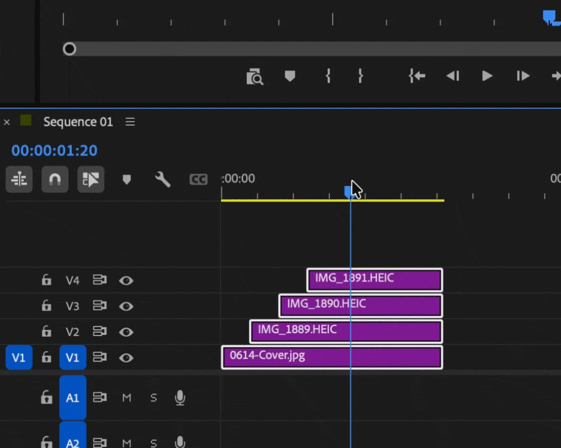Screen dimensions: 561x448
Task: Click the Captions CC track options button
Action: click(x=199, y=179)
